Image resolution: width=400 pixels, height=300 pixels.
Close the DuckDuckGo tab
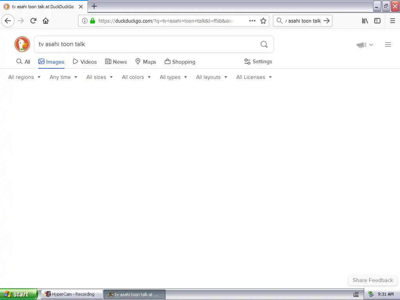point(81,7)
